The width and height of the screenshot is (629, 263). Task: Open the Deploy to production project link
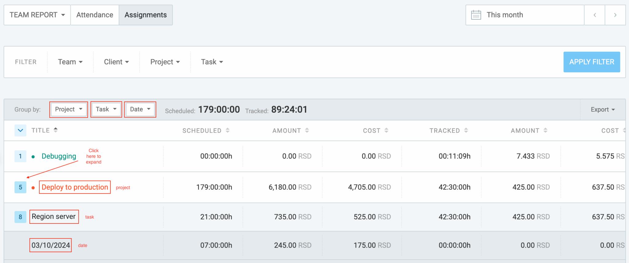(x=75, y=187)
